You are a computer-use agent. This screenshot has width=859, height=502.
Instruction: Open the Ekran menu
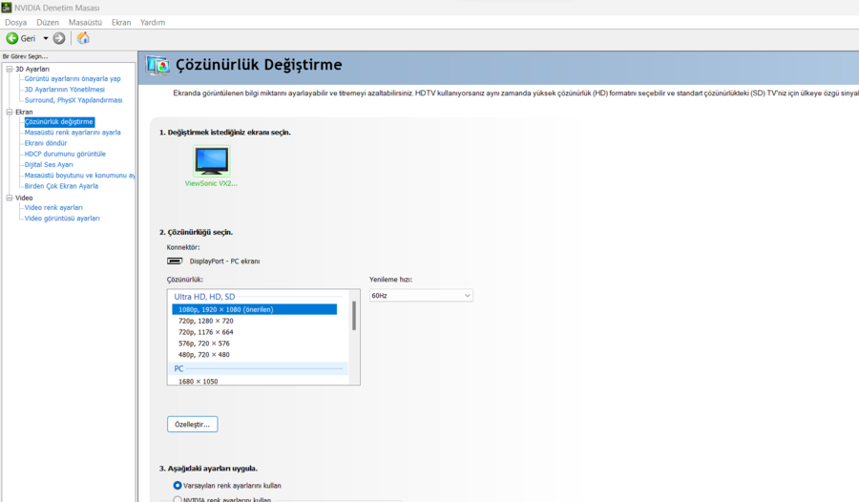coord(121,23)
